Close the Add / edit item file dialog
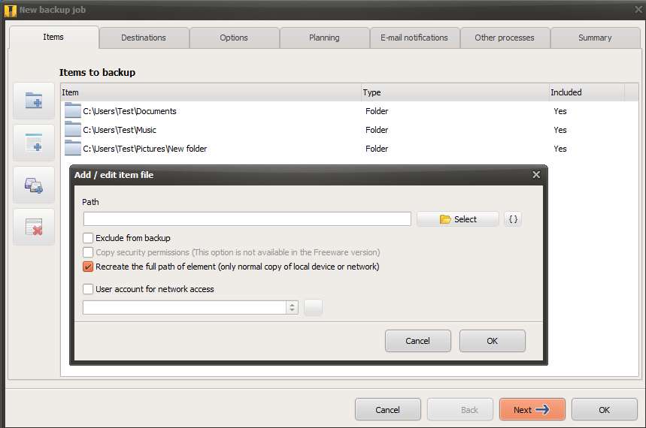The image size is (646, 428). [536, 175]
